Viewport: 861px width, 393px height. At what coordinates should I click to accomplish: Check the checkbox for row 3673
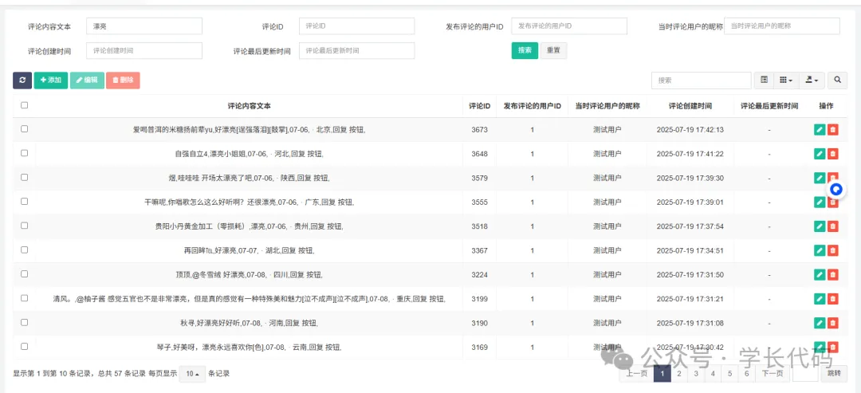click(24, 129)
